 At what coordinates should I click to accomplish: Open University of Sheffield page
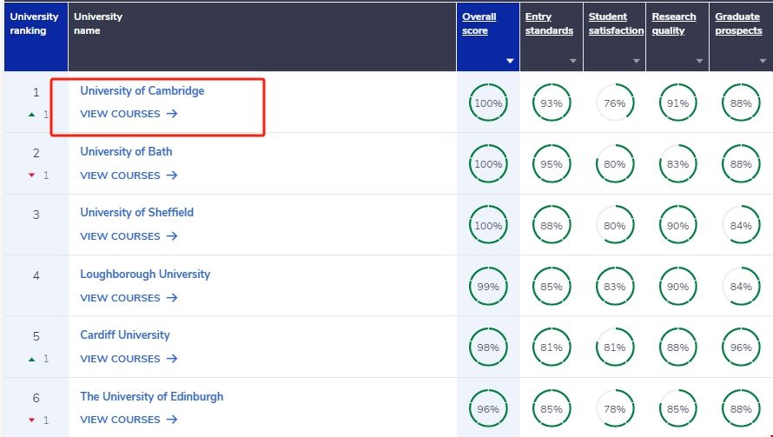point(136,213)
